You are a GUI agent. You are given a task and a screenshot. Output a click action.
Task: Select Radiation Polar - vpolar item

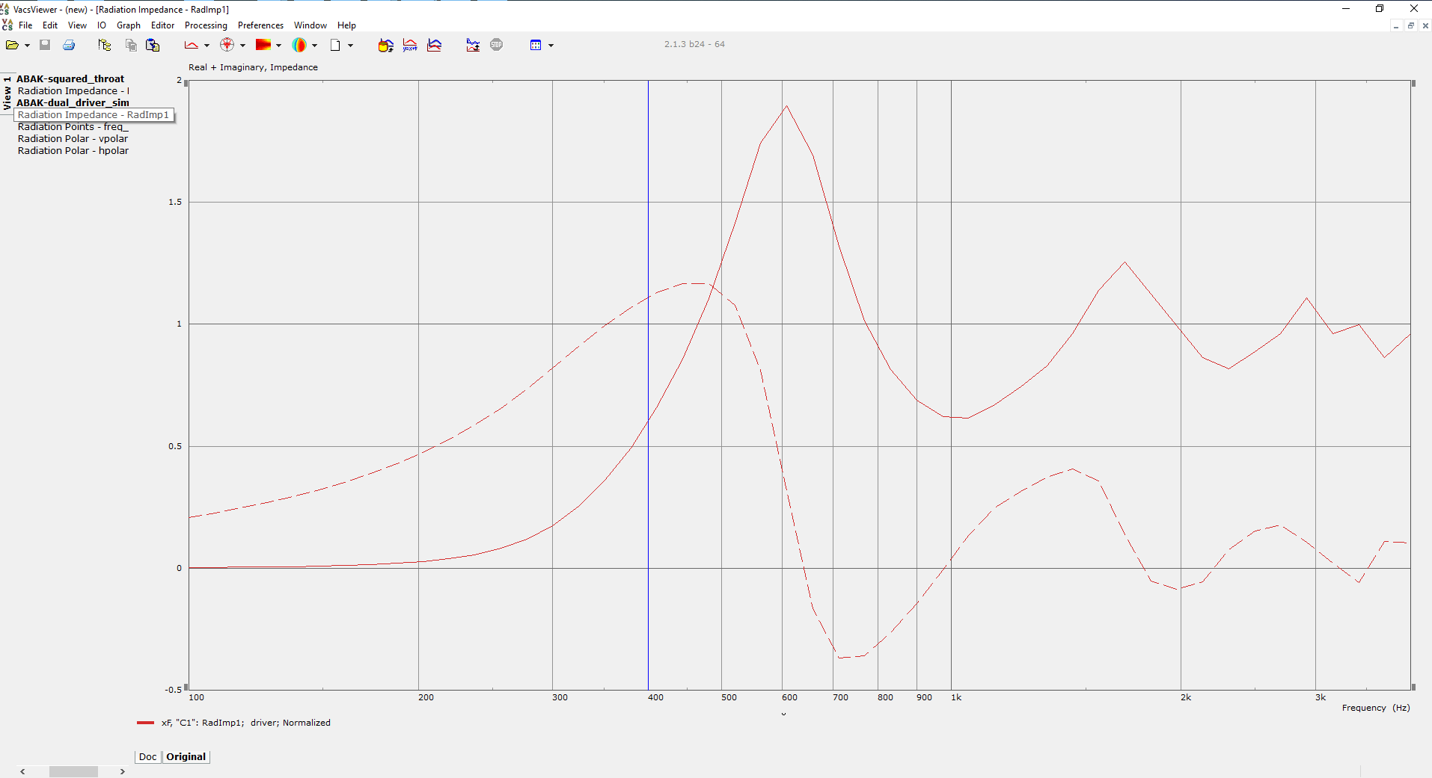[x=73, y=139]
